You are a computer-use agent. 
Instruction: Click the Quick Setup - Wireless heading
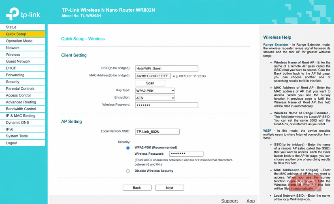coord(83,39)
